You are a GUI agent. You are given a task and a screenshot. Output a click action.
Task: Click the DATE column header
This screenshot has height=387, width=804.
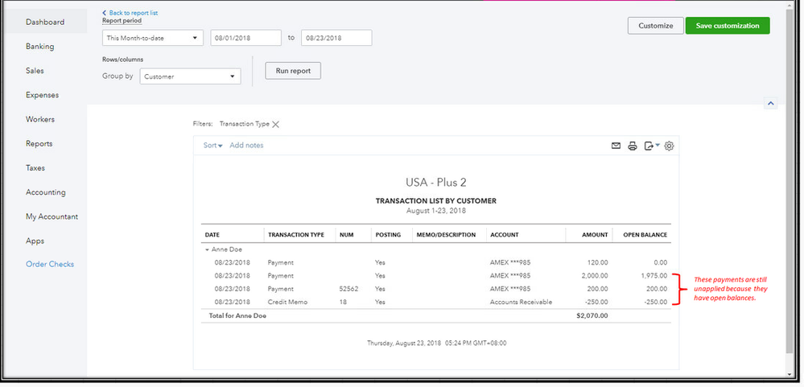click(212, 235)
